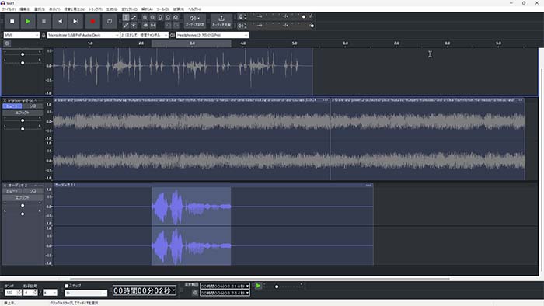Click the Zoom Out magnifier icon
This screenshot has height=306, width=544.
pyautogui.click(x=152, y=18)
